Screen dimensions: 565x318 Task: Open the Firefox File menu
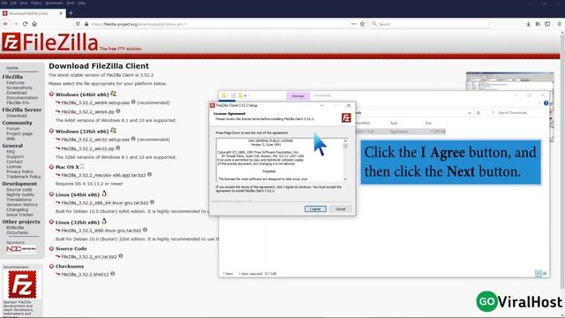point(4,3)
